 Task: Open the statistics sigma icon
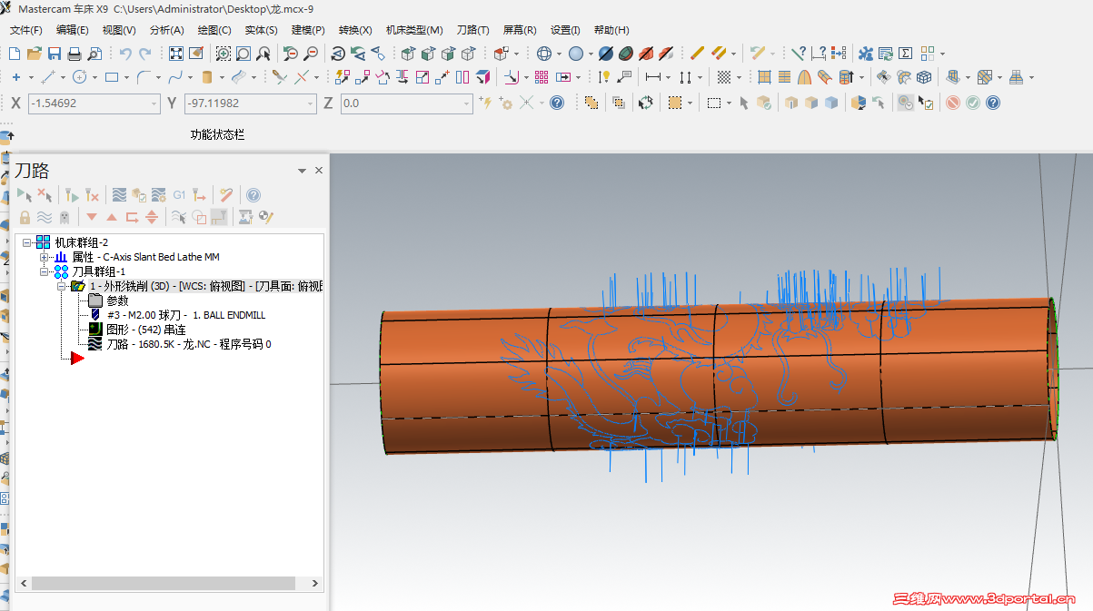(x=905, y=54)
